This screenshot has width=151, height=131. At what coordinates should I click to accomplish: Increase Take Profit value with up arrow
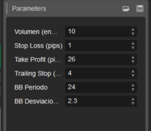(133, 58)
